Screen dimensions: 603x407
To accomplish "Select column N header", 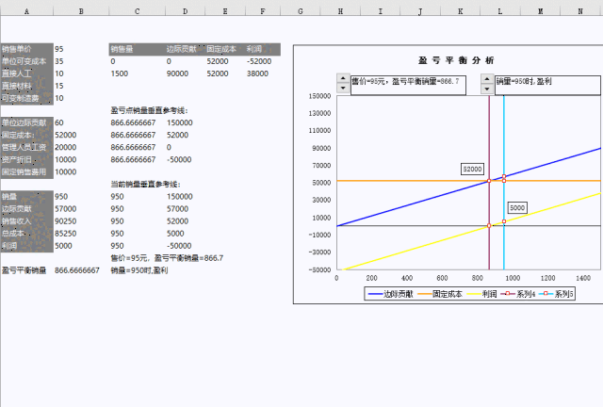I will (580, 11).
